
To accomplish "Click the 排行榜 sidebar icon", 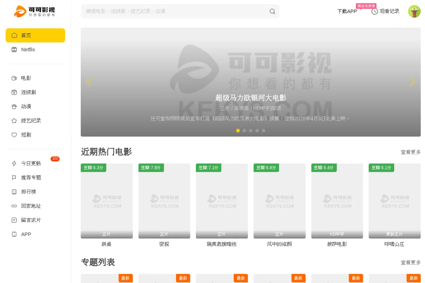I will click(x=14, y=192).
